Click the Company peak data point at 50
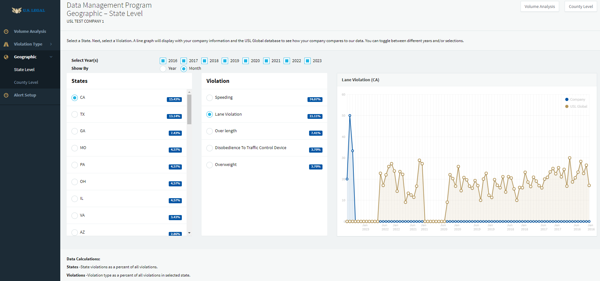The width and height of the screenshot is (600, 281). 350,116
